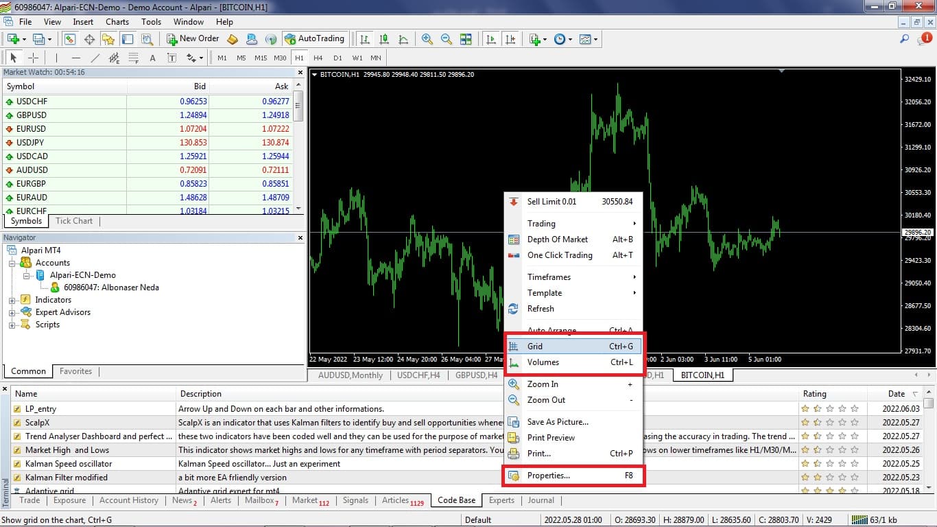The height and width of the screenshot is (527, 937).
Task: Select the vertical line drawing tool
Action: click(56, 58)
